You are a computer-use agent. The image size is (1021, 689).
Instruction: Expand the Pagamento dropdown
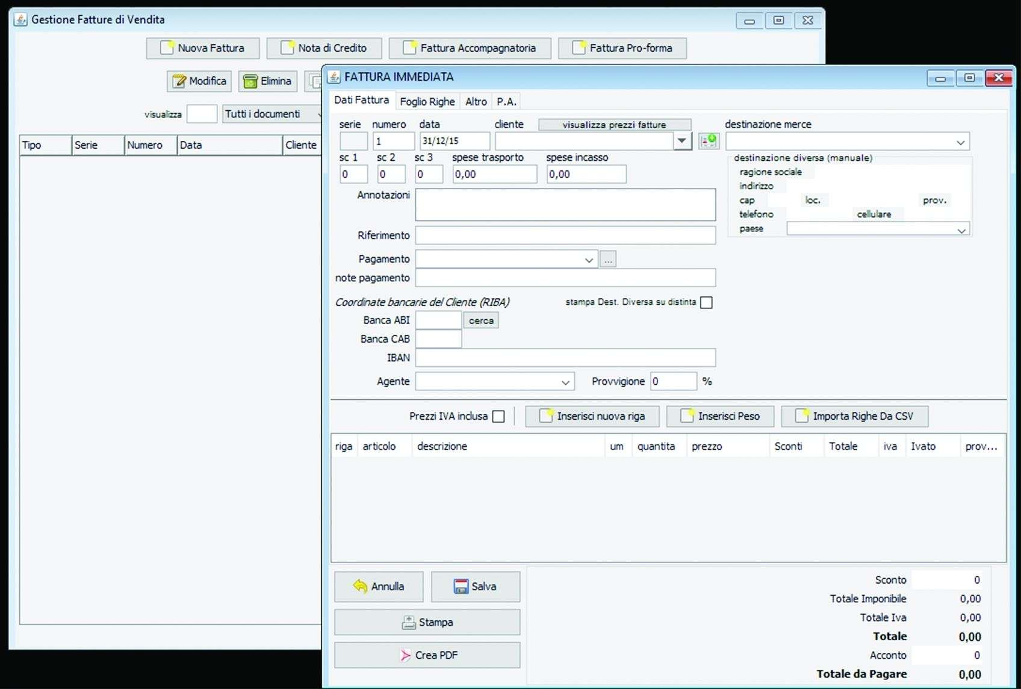(588, 260)
